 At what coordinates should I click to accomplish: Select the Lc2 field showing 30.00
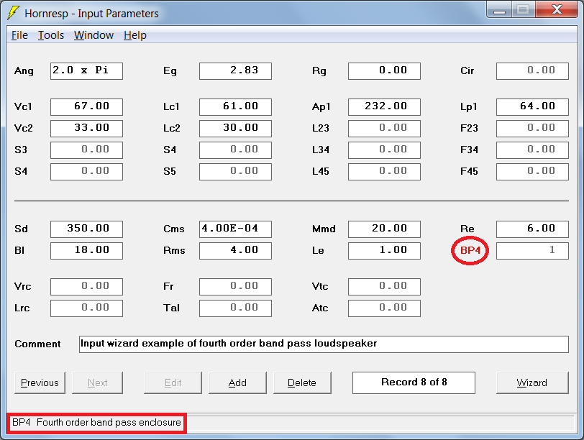click(x=235, y=129)
